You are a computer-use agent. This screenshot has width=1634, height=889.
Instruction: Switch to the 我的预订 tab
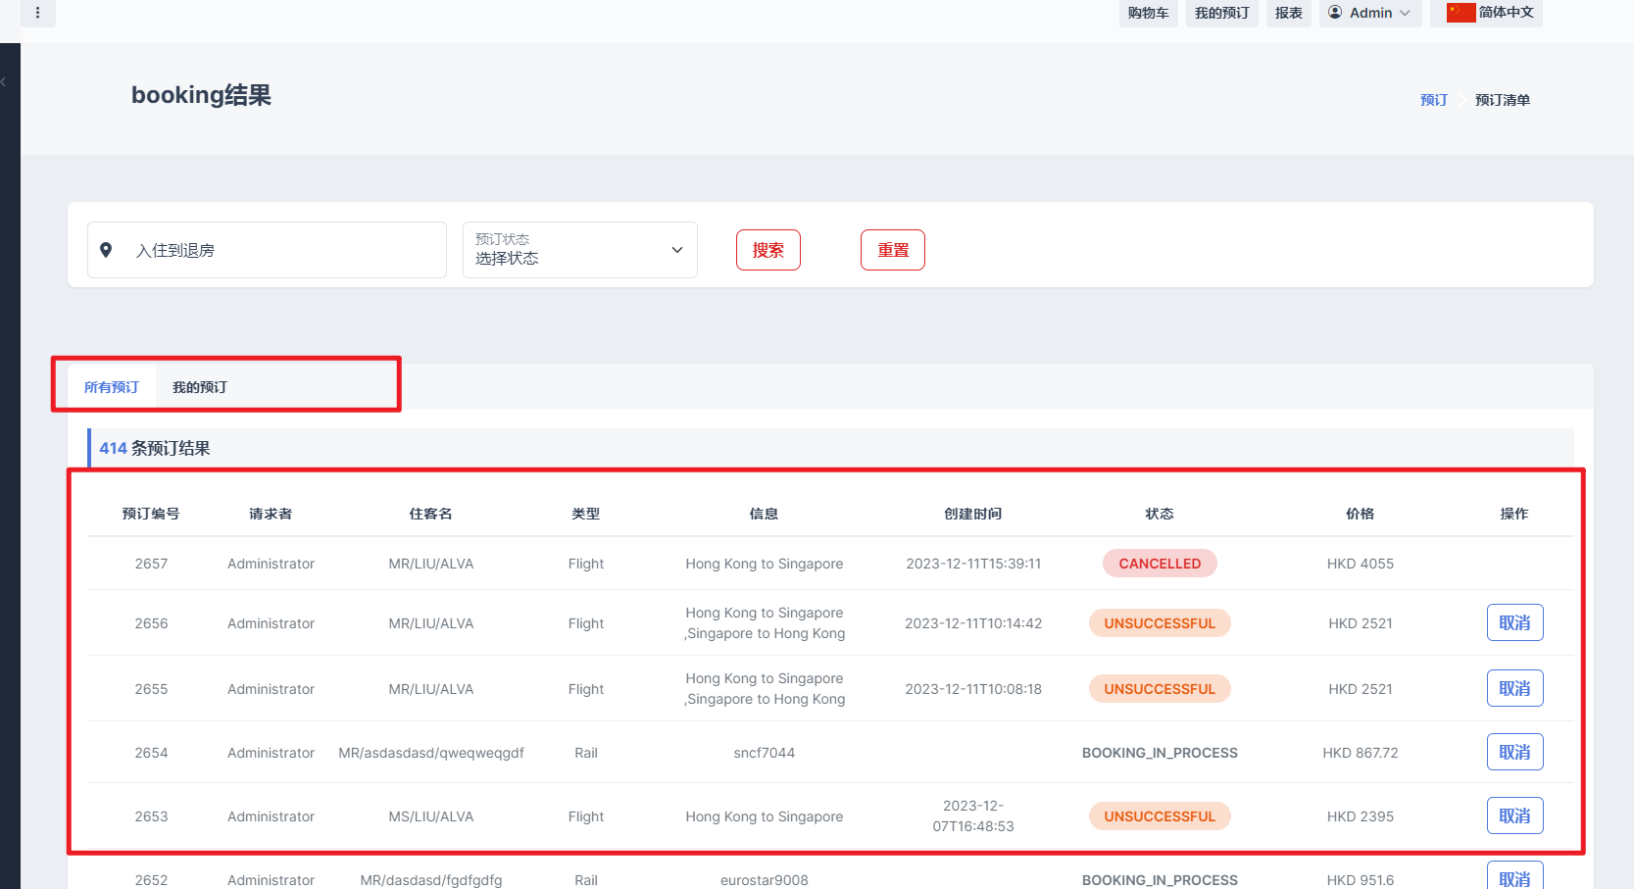click(x=200, y=387)
